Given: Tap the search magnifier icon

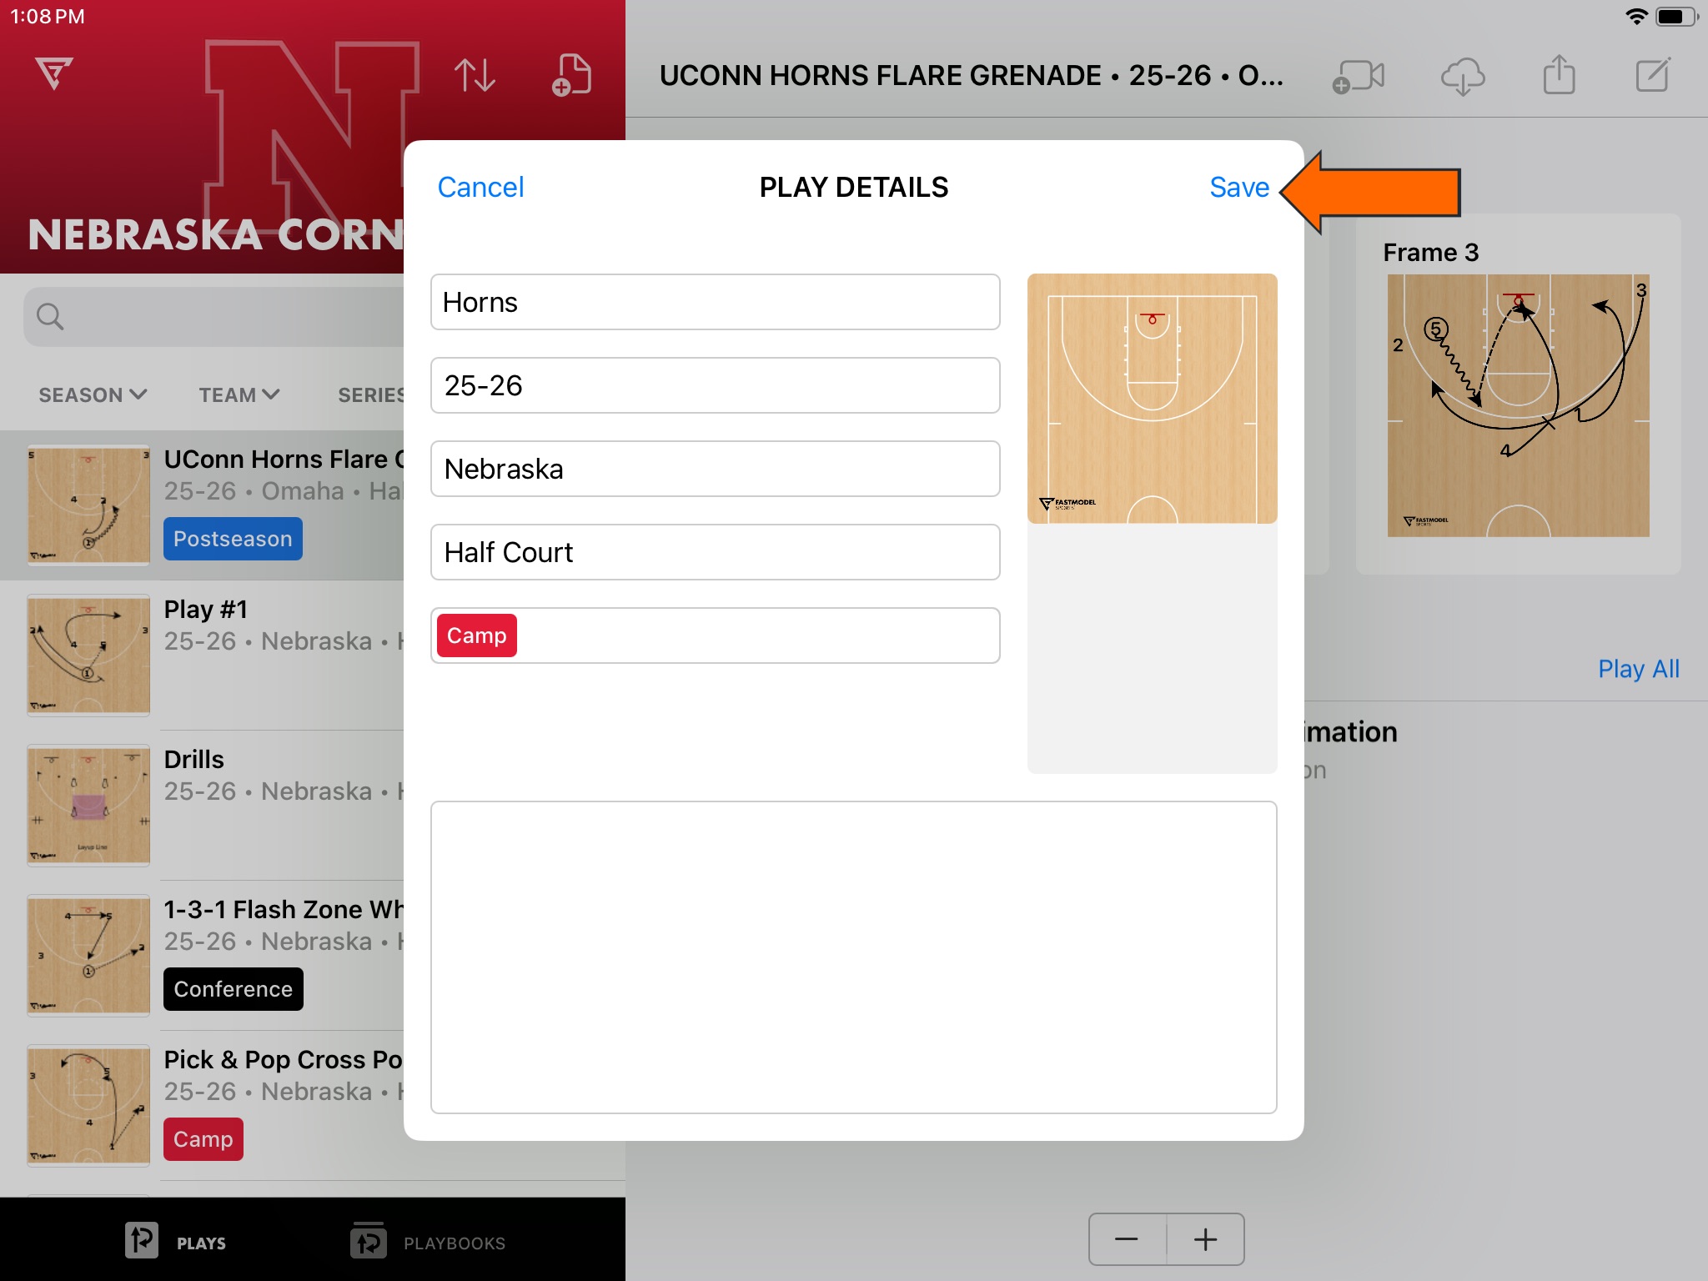Looking at the screenshot, I should point(50,317).
